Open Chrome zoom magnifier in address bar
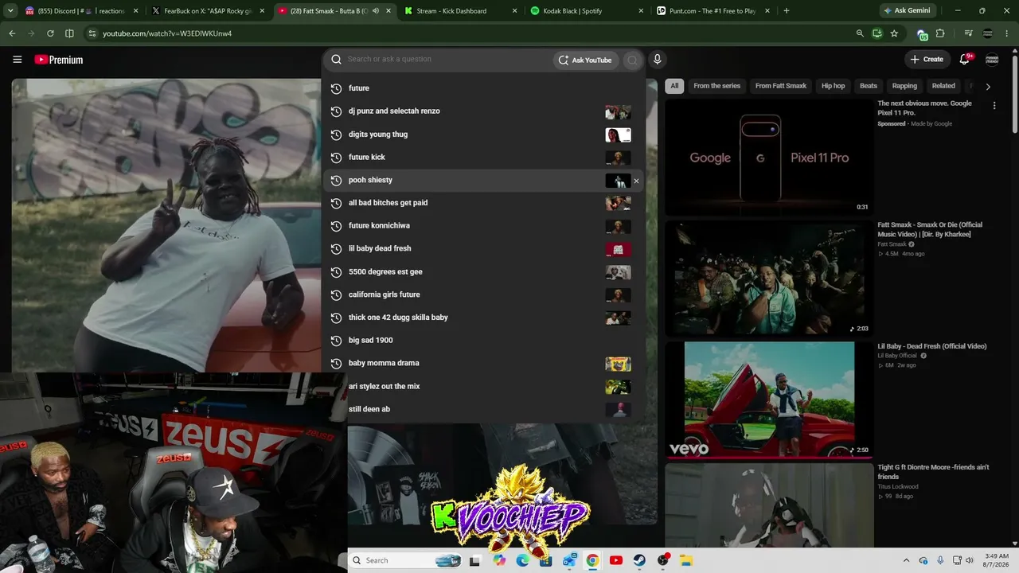The image size is (1019, 573). (x=860, y=33)
